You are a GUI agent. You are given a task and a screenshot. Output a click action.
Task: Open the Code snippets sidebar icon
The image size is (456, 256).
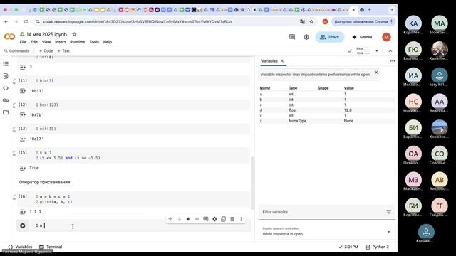coord(6,88)
